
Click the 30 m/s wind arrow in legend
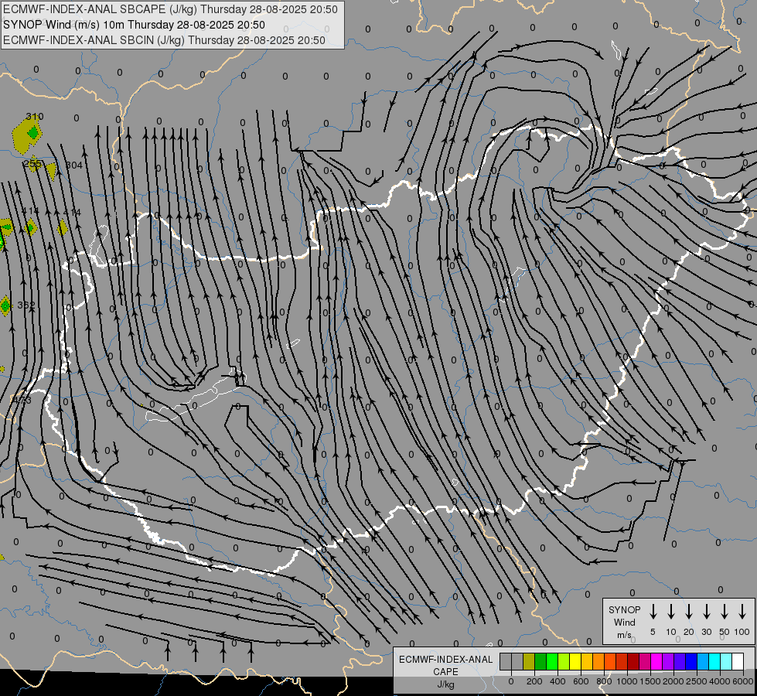click(x=706, y=611)
